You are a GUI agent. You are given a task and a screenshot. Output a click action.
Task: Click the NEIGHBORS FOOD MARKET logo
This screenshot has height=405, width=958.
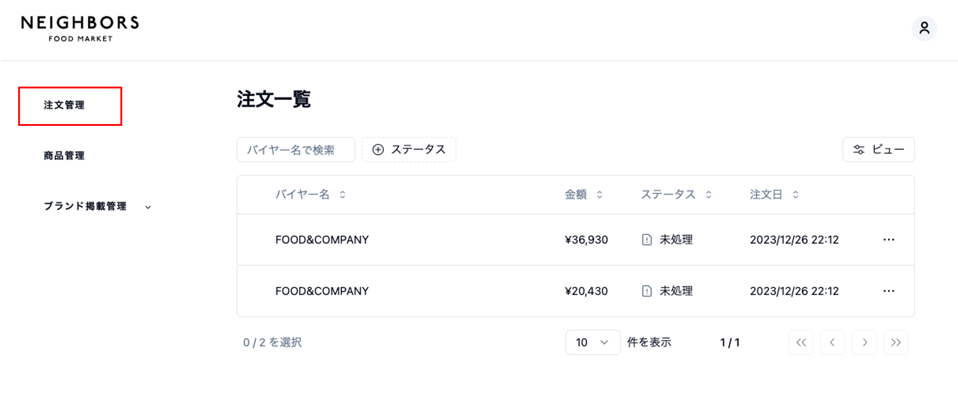tap(80, 29)
